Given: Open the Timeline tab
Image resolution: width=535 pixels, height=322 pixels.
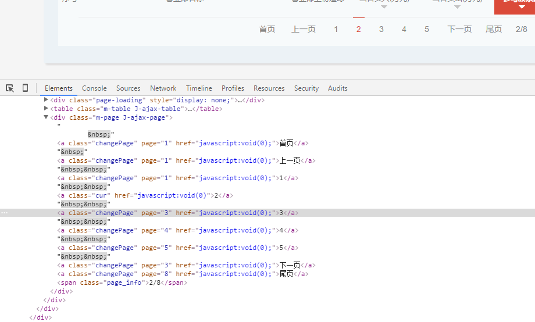Looking at the screenshot, I should 199,88.
